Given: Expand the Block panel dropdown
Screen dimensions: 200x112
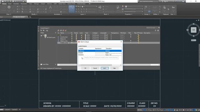Looking at the screenshot, I should [106, 14].
